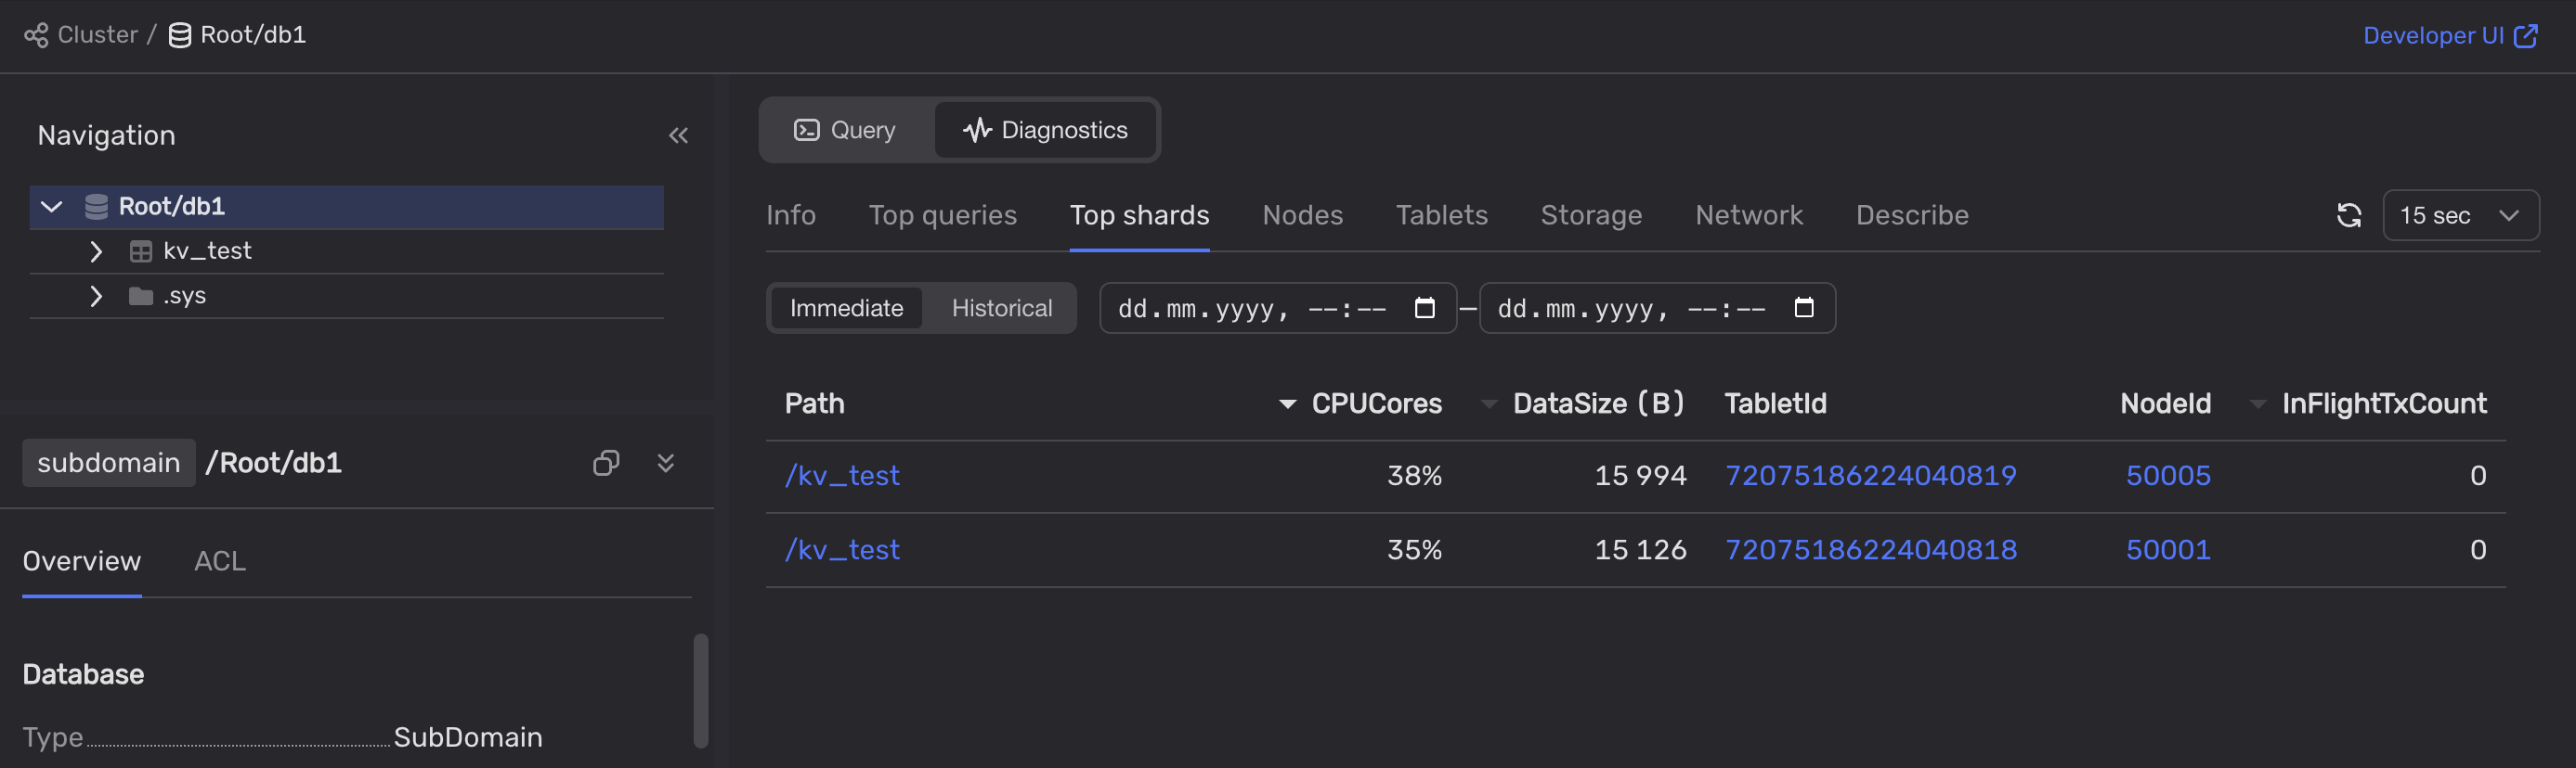Open the Top queries tab

[942, 214]
